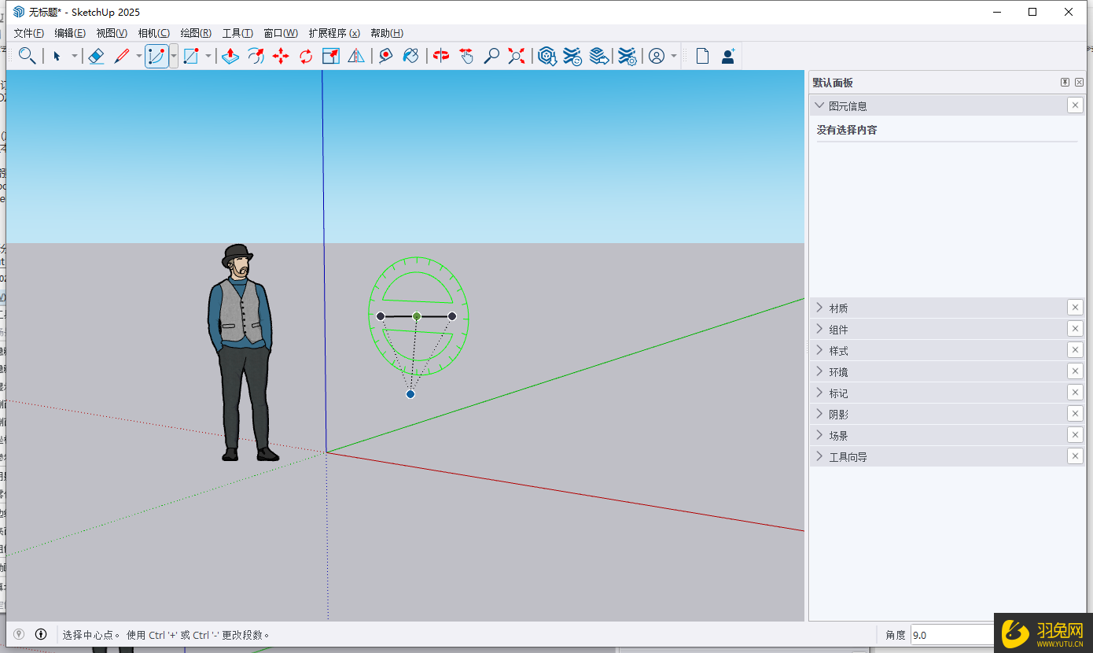
Task: Open the Arc tool dropdown arrow
Action: [173, 56]
